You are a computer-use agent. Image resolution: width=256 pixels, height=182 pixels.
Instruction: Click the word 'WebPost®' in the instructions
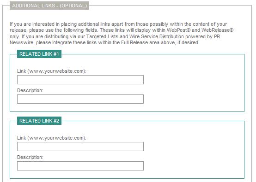click(178, 30)
